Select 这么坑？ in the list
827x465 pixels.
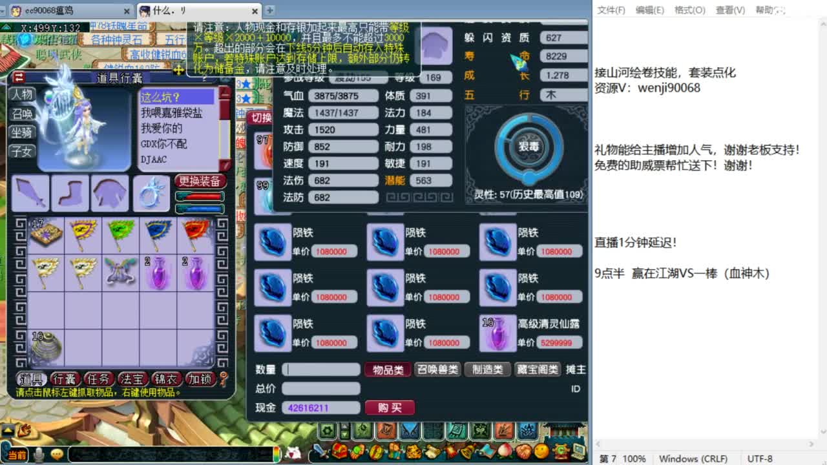click(177, 98)
